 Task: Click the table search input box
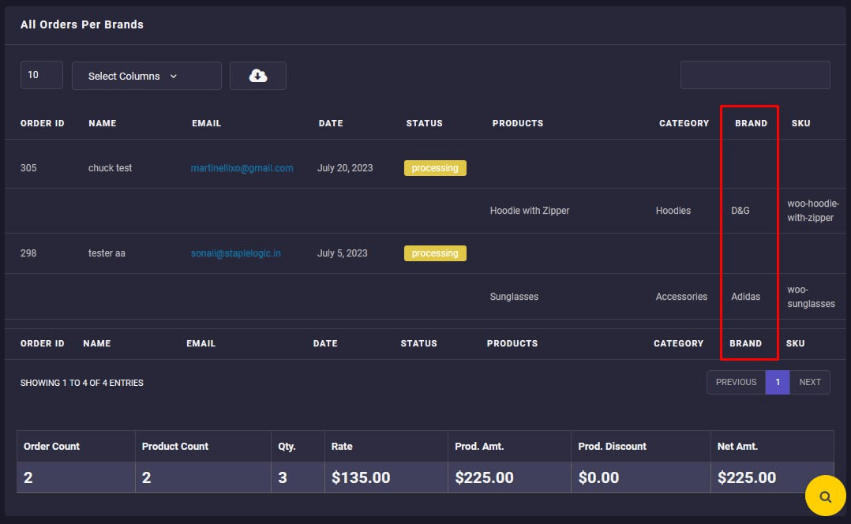[755, 75]
